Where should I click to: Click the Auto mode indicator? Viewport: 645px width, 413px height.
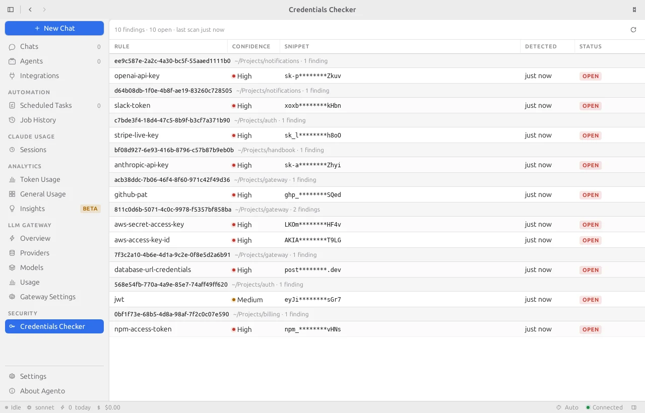[x=567, y=407]
